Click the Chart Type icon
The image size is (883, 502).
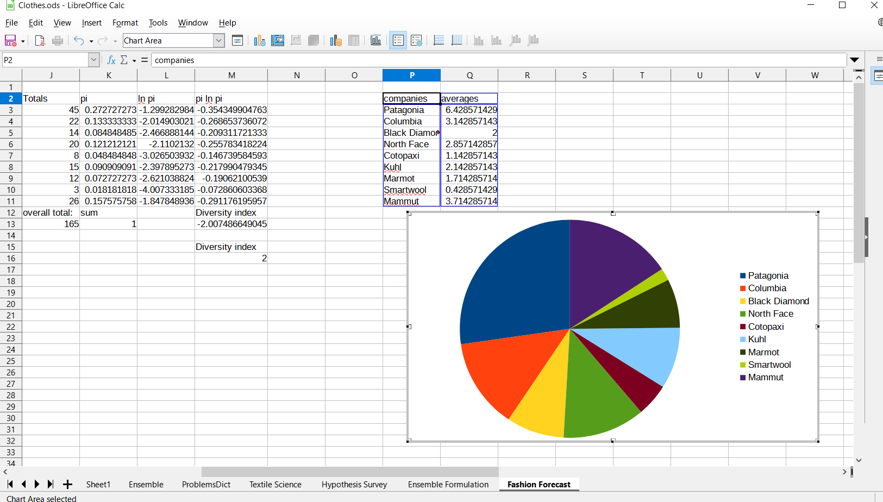(x=260, y=41)
